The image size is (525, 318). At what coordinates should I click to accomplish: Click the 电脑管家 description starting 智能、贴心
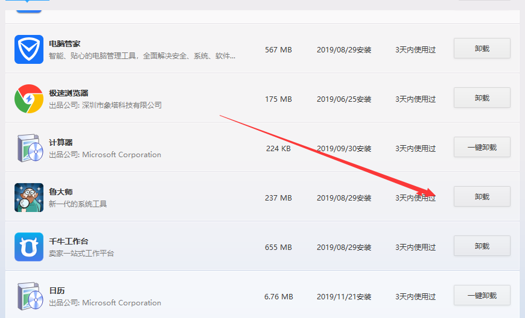coord(142,56)
